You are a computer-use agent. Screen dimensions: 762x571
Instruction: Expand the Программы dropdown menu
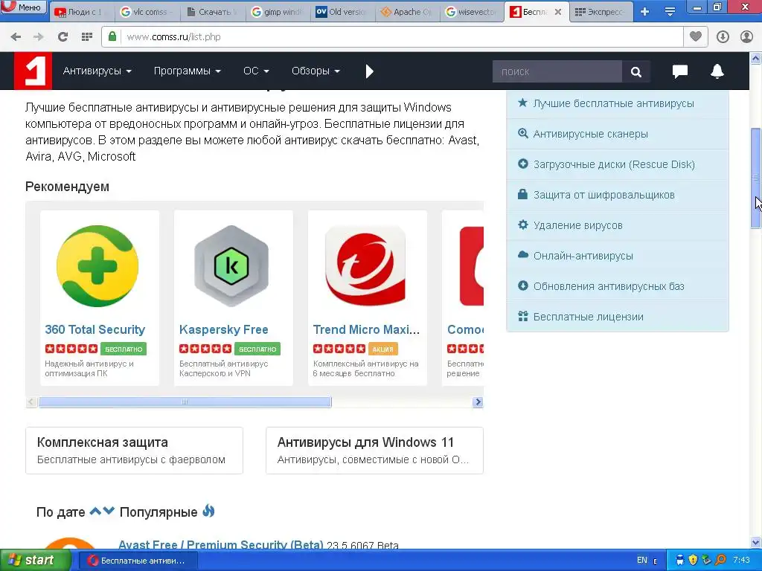pyautogui.click(x=188, y=71)
